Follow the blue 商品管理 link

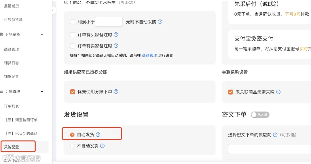coord(149,55)
